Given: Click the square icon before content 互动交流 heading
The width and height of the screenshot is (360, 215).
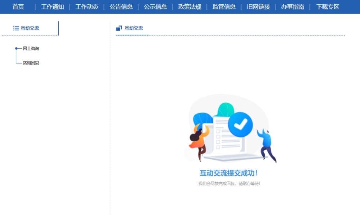Looking at the screenshot, I should 119,28.
